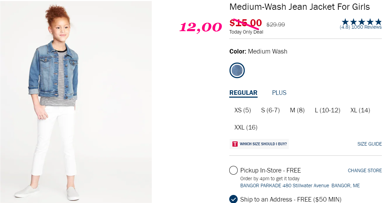Viewport: 385px width, 203px height.
Task: Select size XS (5)
Action: [x=243, y=110]
